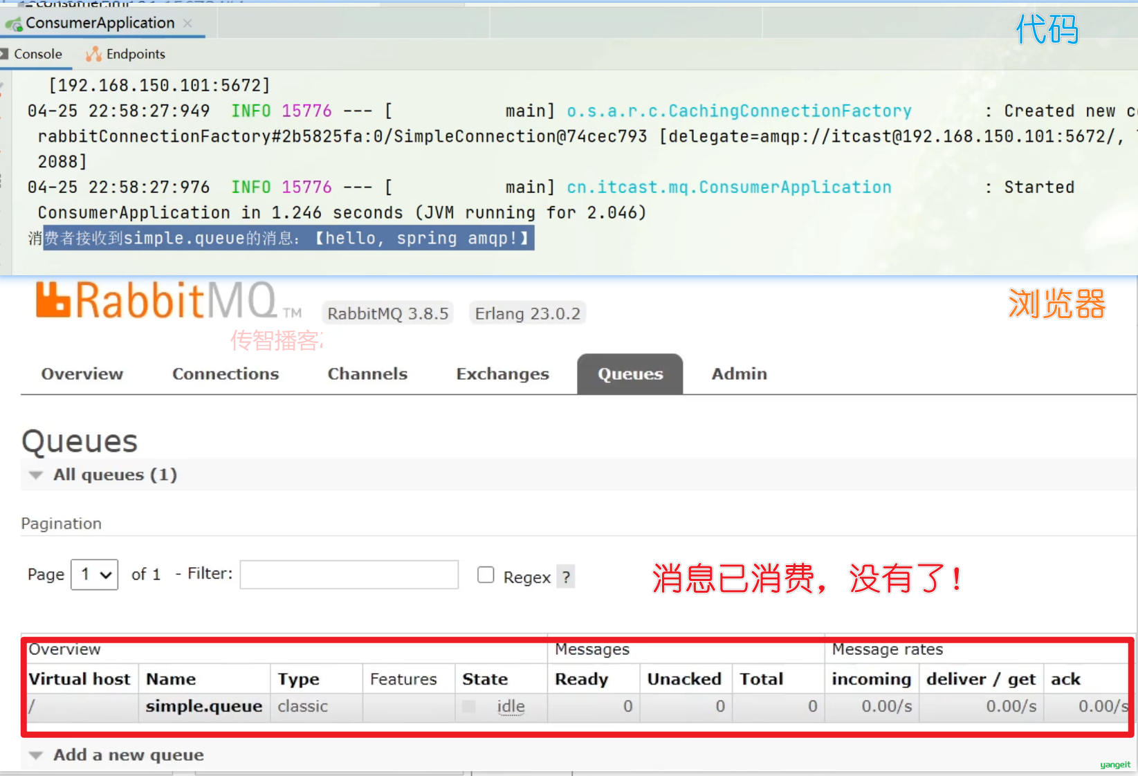The width and height of the screenshot is (1138, 776).
Task: Click the [192.168.150.101:5672] console line
Action: (159, 85)
